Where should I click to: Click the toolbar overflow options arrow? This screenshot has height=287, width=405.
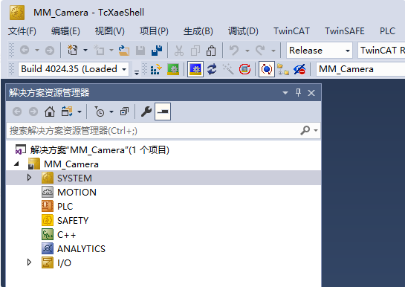[137, 72]
